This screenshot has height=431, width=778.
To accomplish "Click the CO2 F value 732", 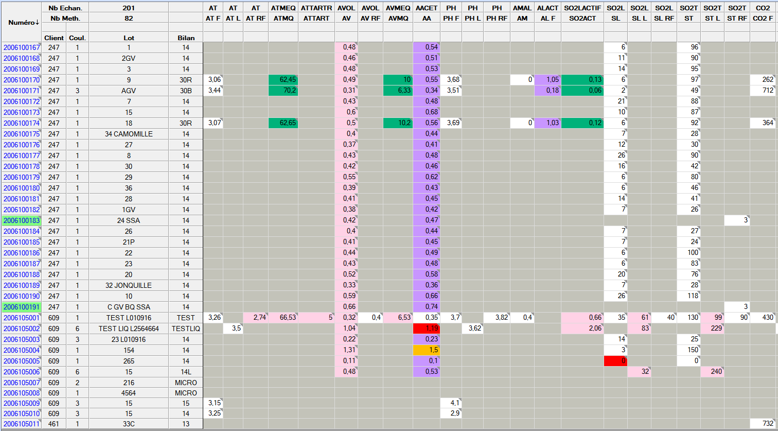I will click(763, 424).
